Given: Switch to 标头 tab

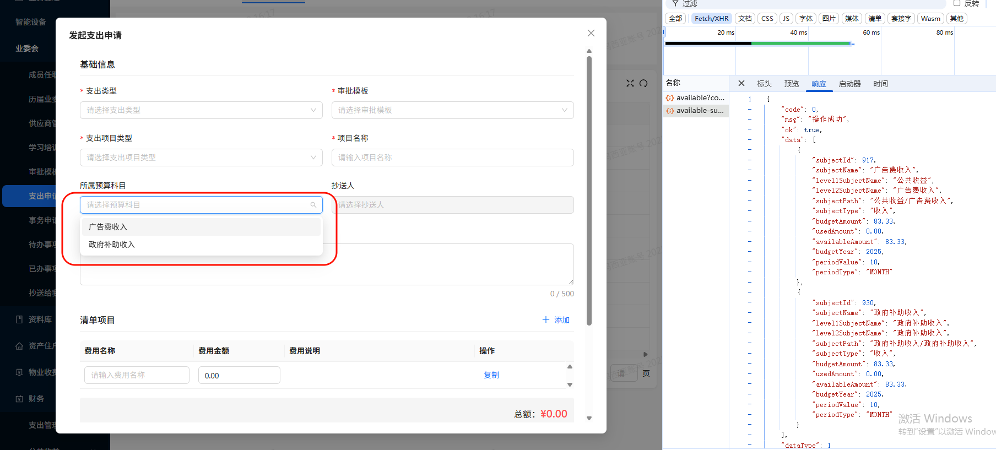Looking at the screenshot, I should 764,84.
